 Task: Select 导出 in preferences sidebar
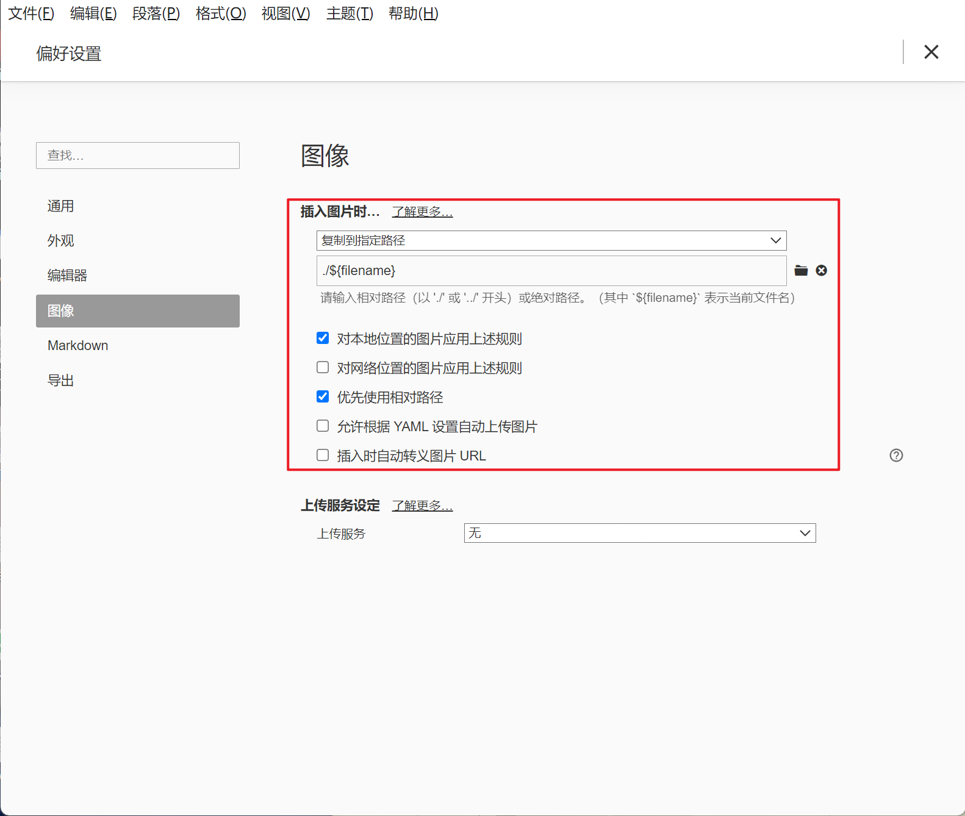(138, 381)
